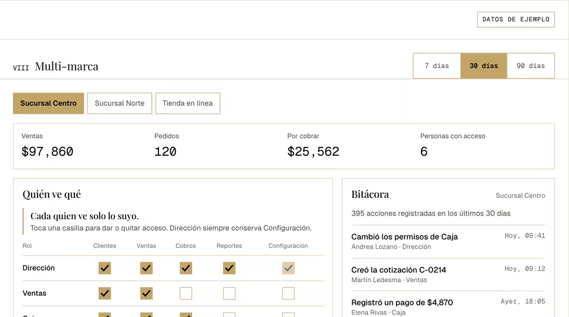569x317 pixels.
Task: Click the Configuración column header
Action: 288,246
